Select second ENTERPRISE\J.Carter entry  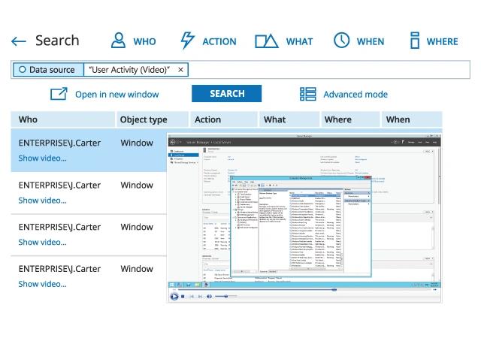(59, 186)
